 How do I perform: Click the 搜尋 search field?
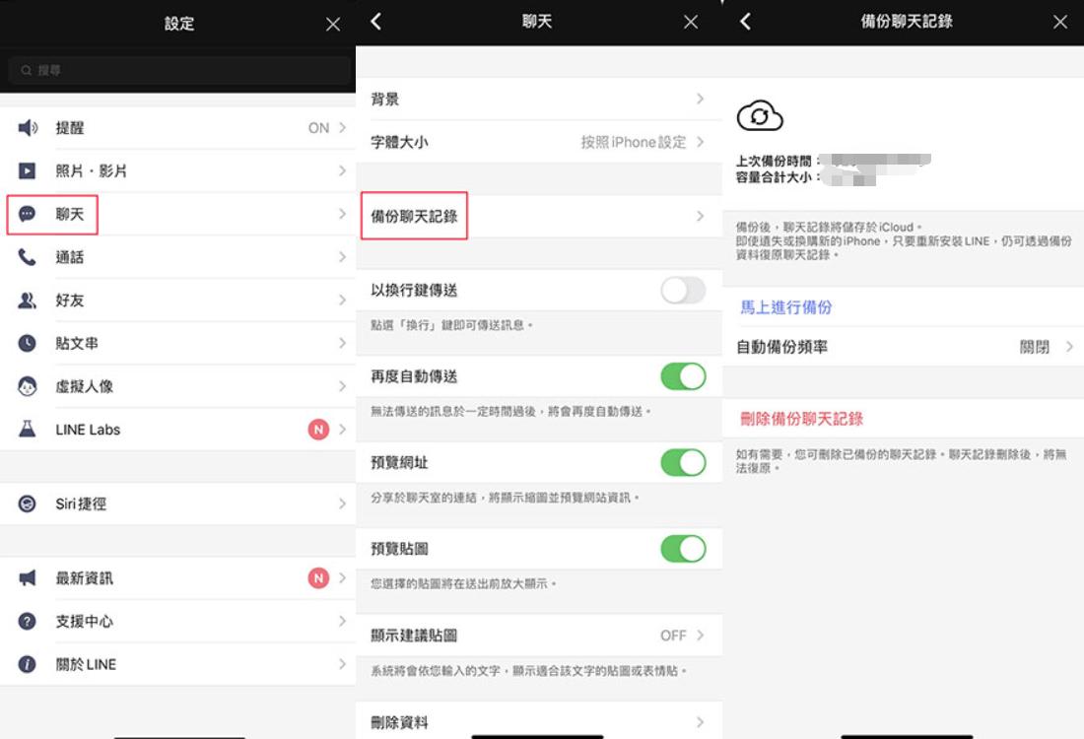(178, 71)
